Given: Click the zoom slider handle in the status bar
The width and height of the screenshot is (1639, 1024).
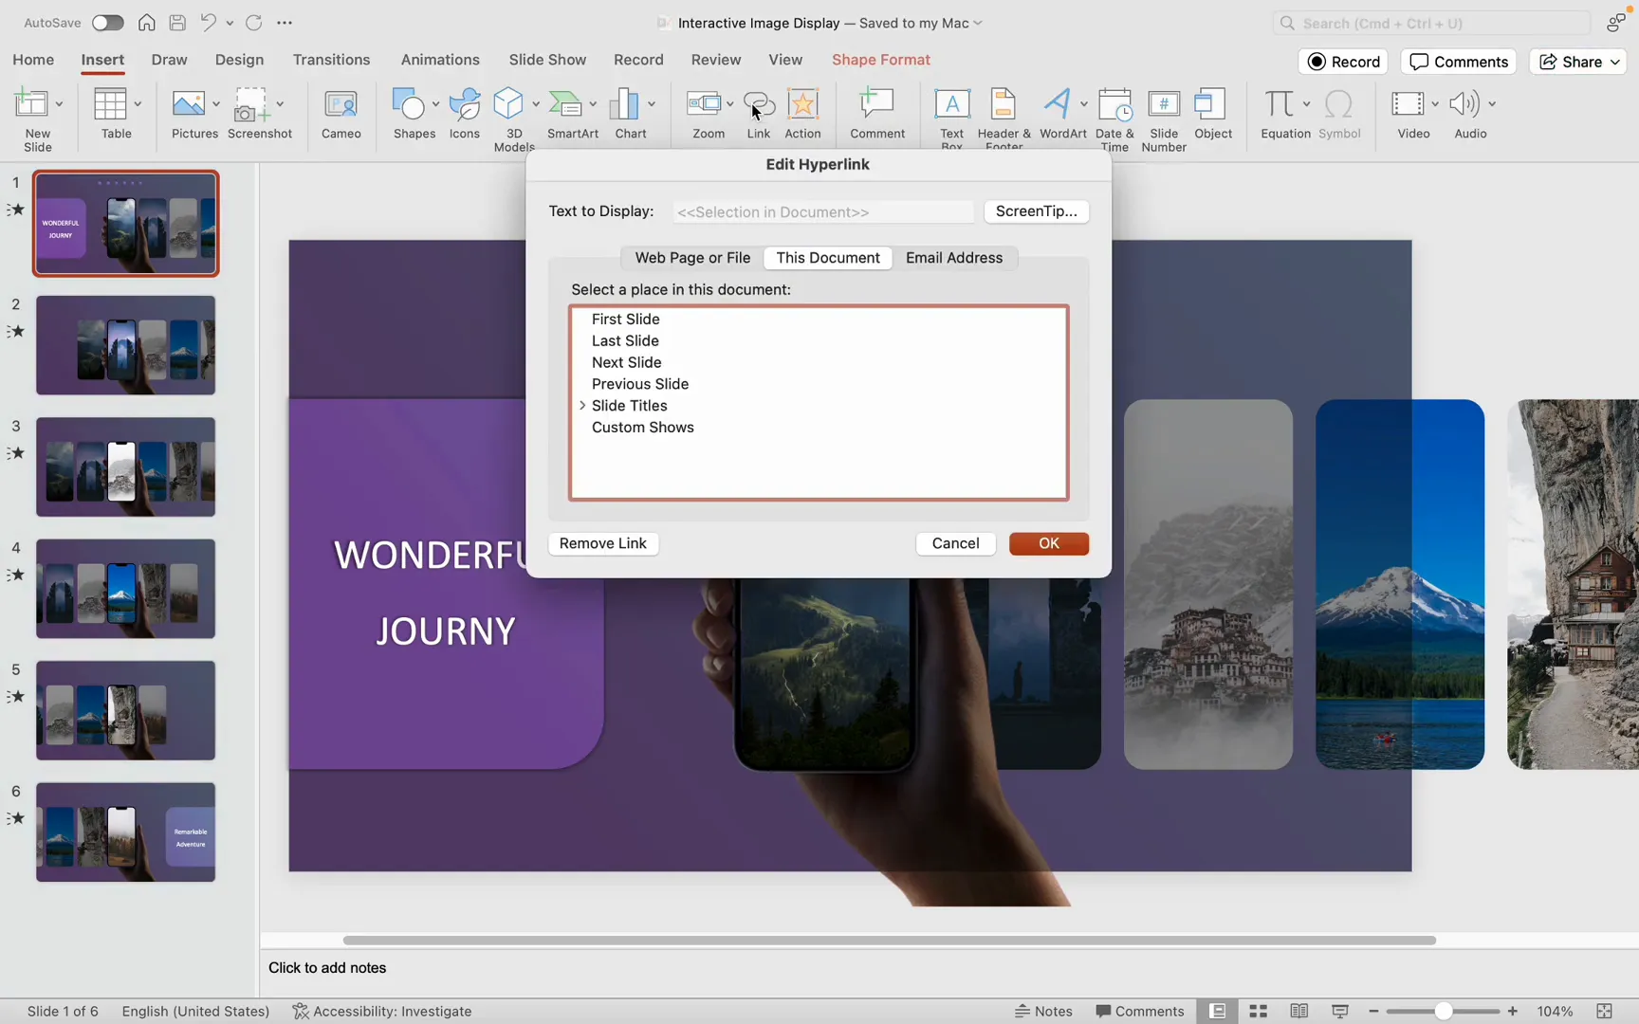Looking at the screenshot, I should tap(1443, 1012).
